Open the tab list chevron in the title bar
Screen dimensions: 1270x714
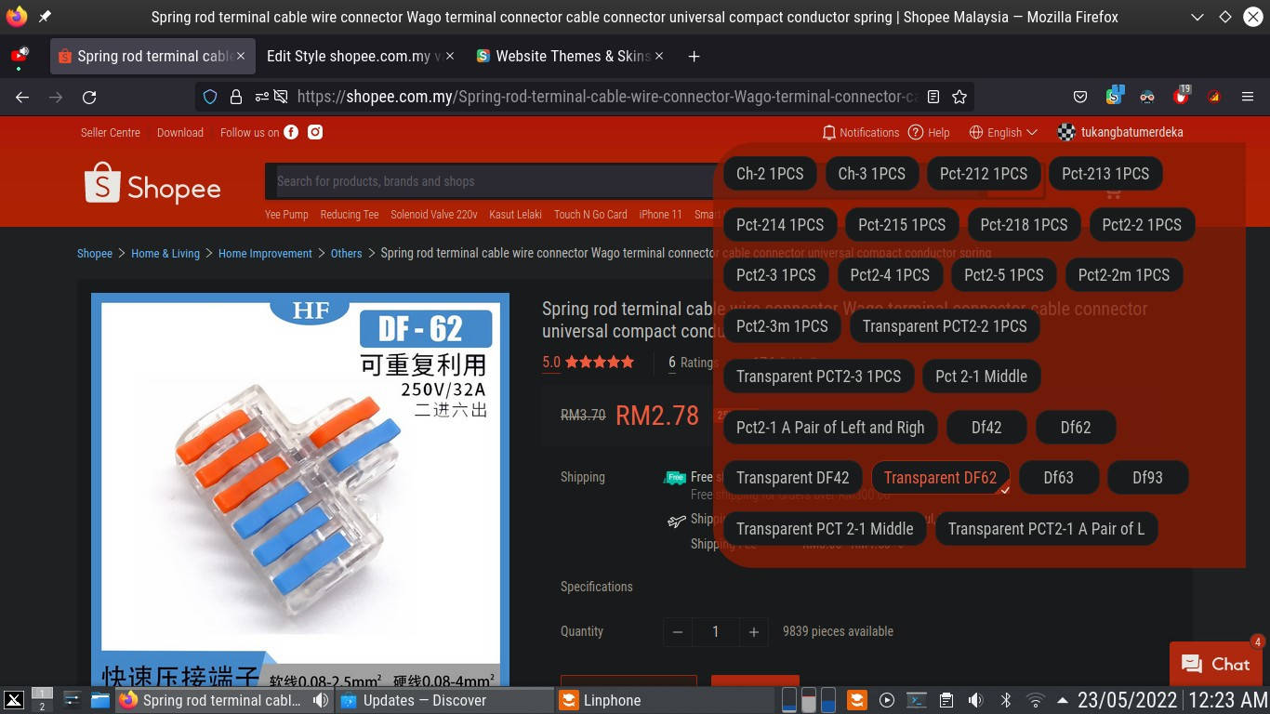pos(1197,17)
